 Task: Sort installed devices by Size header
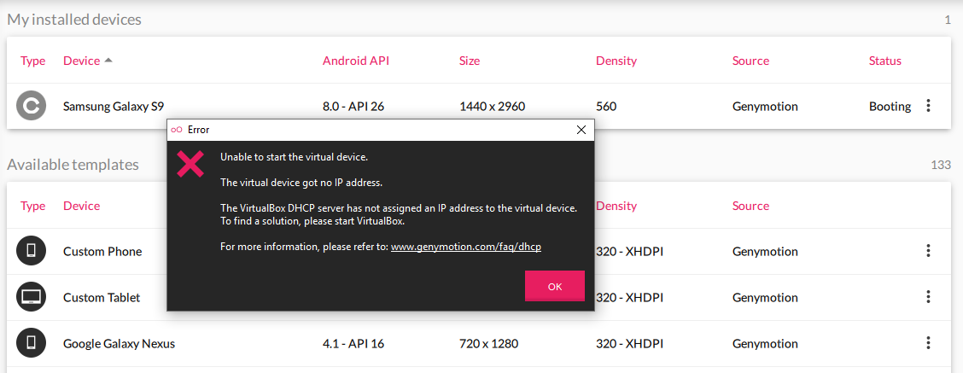tap(470, 61)
